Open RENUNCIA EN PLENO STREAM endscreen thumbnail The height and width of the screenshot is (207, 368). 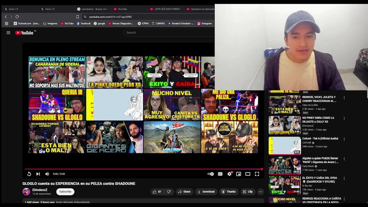click(x=57, y=72)
